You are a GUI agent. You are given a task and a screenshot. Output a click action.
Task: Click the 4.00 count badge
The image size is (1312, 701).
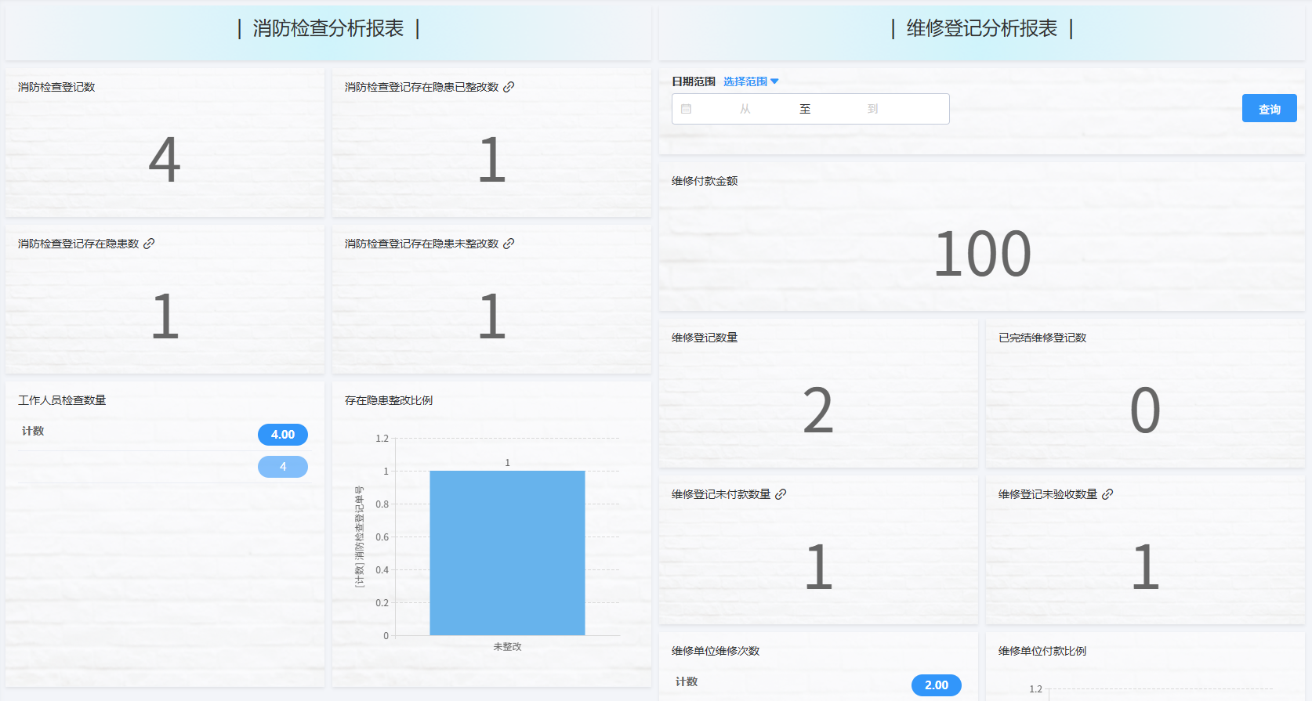tap(283, 435)
